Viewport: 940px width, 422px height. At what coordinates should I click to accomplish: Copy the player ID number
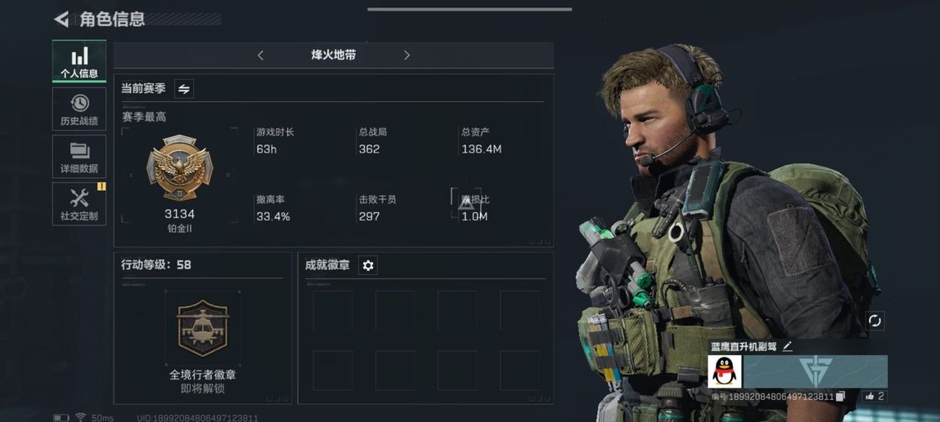[840, 397]
